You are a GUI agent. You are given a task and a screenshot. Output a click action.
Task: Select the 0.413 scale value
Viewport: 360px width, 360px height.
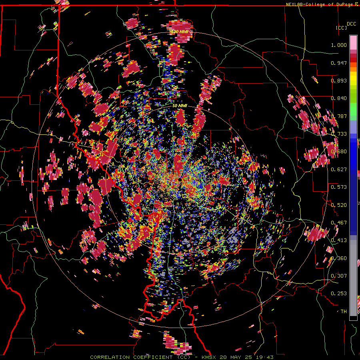point(339,240)
